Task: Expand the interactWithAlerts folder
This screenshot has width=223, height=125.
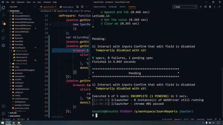Action: [x=22, y=16]
